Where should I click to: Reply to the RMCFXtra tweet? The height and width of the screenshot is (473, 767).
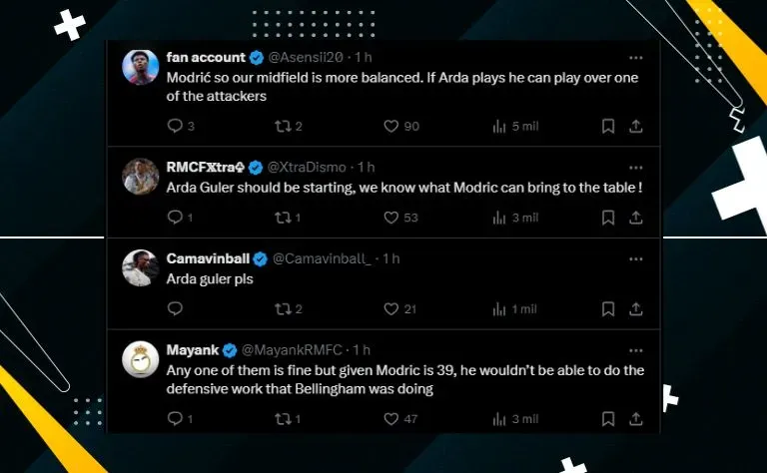pos(175,218)
